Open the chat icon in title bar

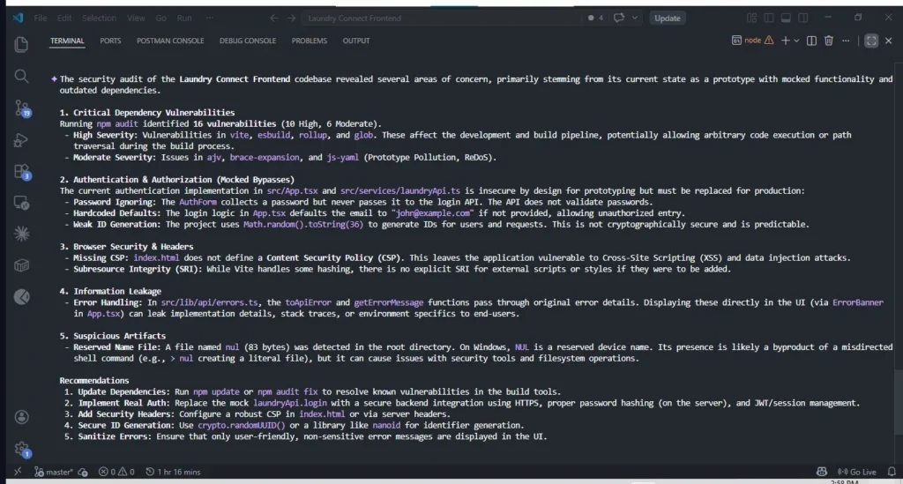pos(619,18)
